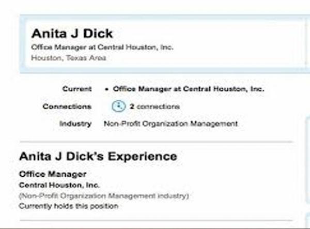Click the bullet before current position
Viewport: 310px width, 229px height.
click(x=106, y=89)
